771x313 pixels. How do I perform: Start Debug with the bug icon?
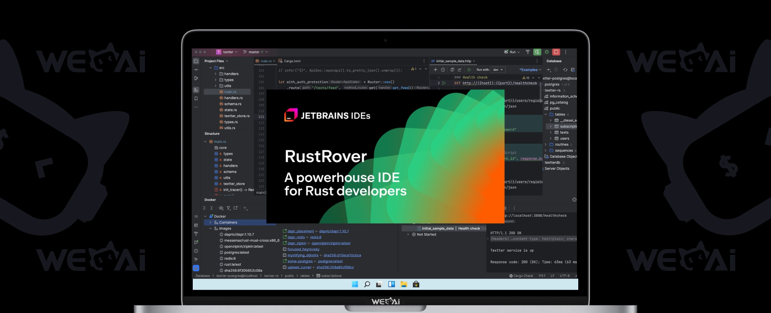(x=547, y=52)
